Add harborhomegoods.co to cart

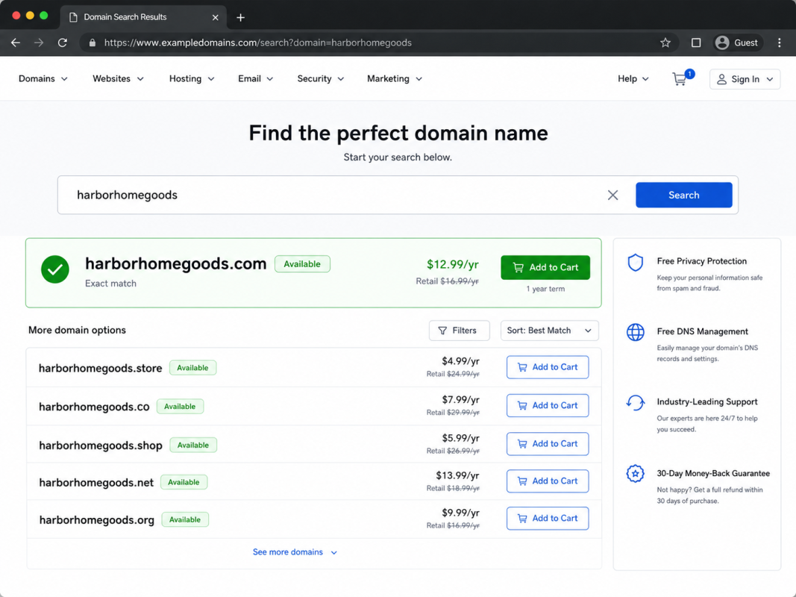(x=548, y=406)
